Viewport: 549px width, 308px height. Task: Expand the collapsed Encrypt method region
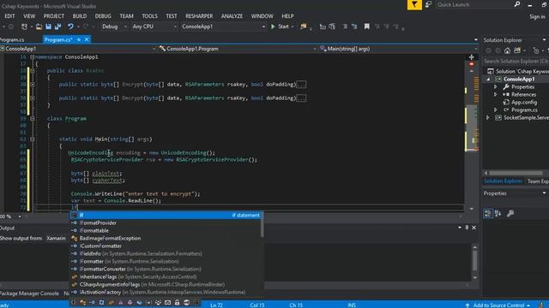(x=32, y=85)
